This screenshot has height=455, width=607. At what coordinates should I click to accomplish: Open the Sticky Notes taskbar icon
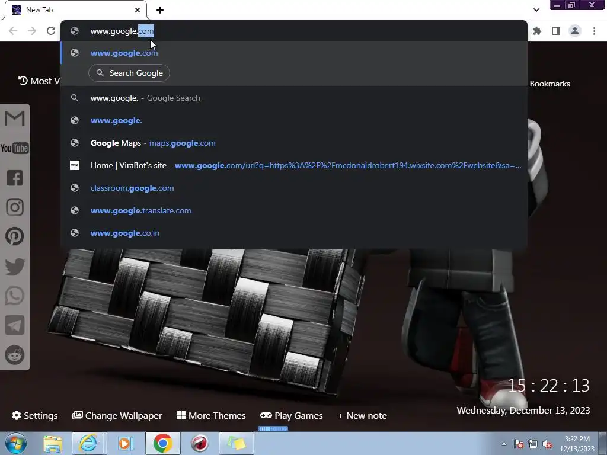(237, 443)
